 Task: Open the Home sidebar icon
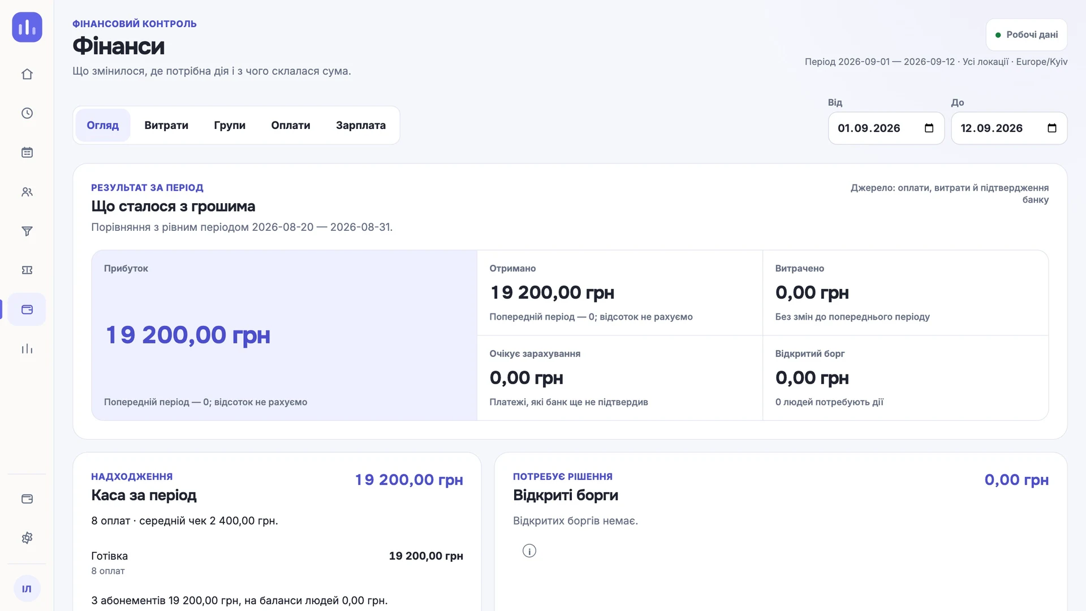(x=27, y=74)
